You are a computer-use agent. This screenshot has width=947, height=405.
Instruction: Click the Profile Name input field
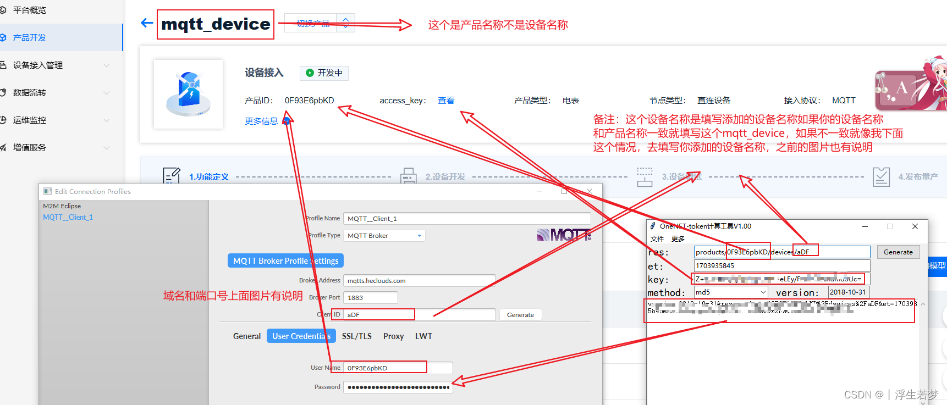click(467, 218)
